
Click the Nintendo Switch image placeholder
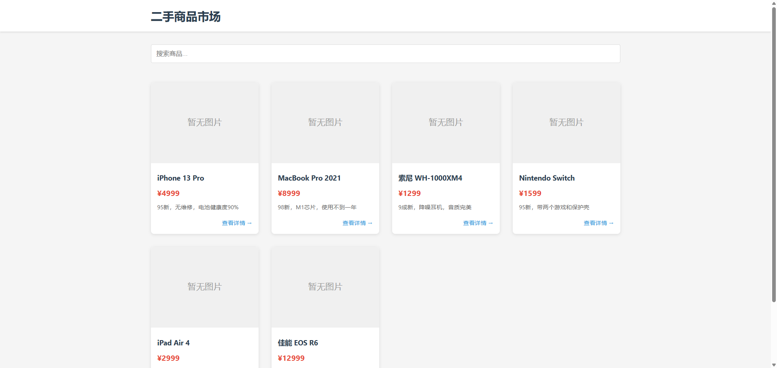click(x=566, y=122)
